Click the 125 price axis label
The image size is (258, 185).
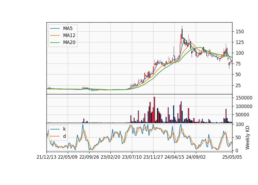[x=240, y=42]
